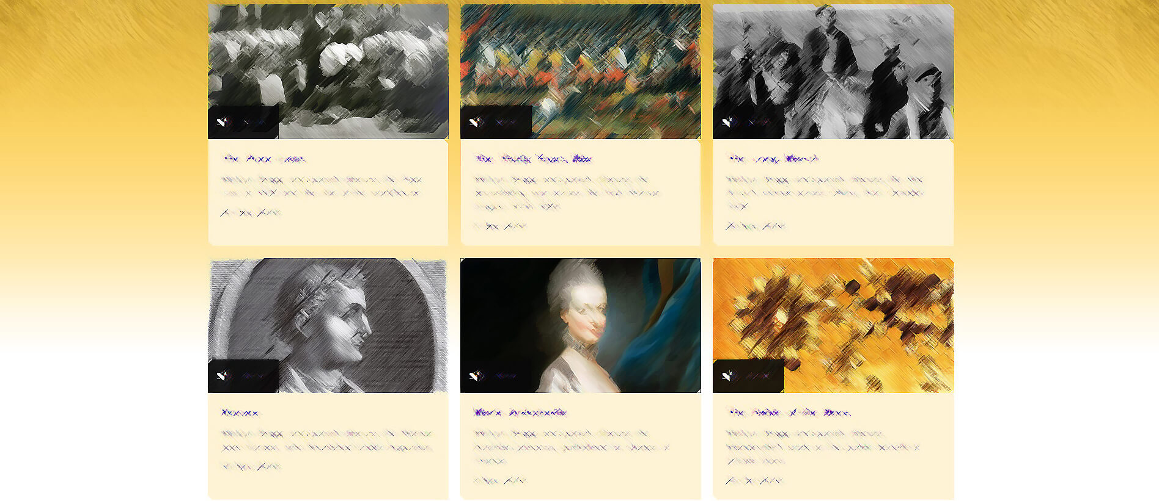Image resolution: width=1159 pixels, height=501 pixels.
Task: Click audio icon on orange abstract image
Action: [727, 376]
